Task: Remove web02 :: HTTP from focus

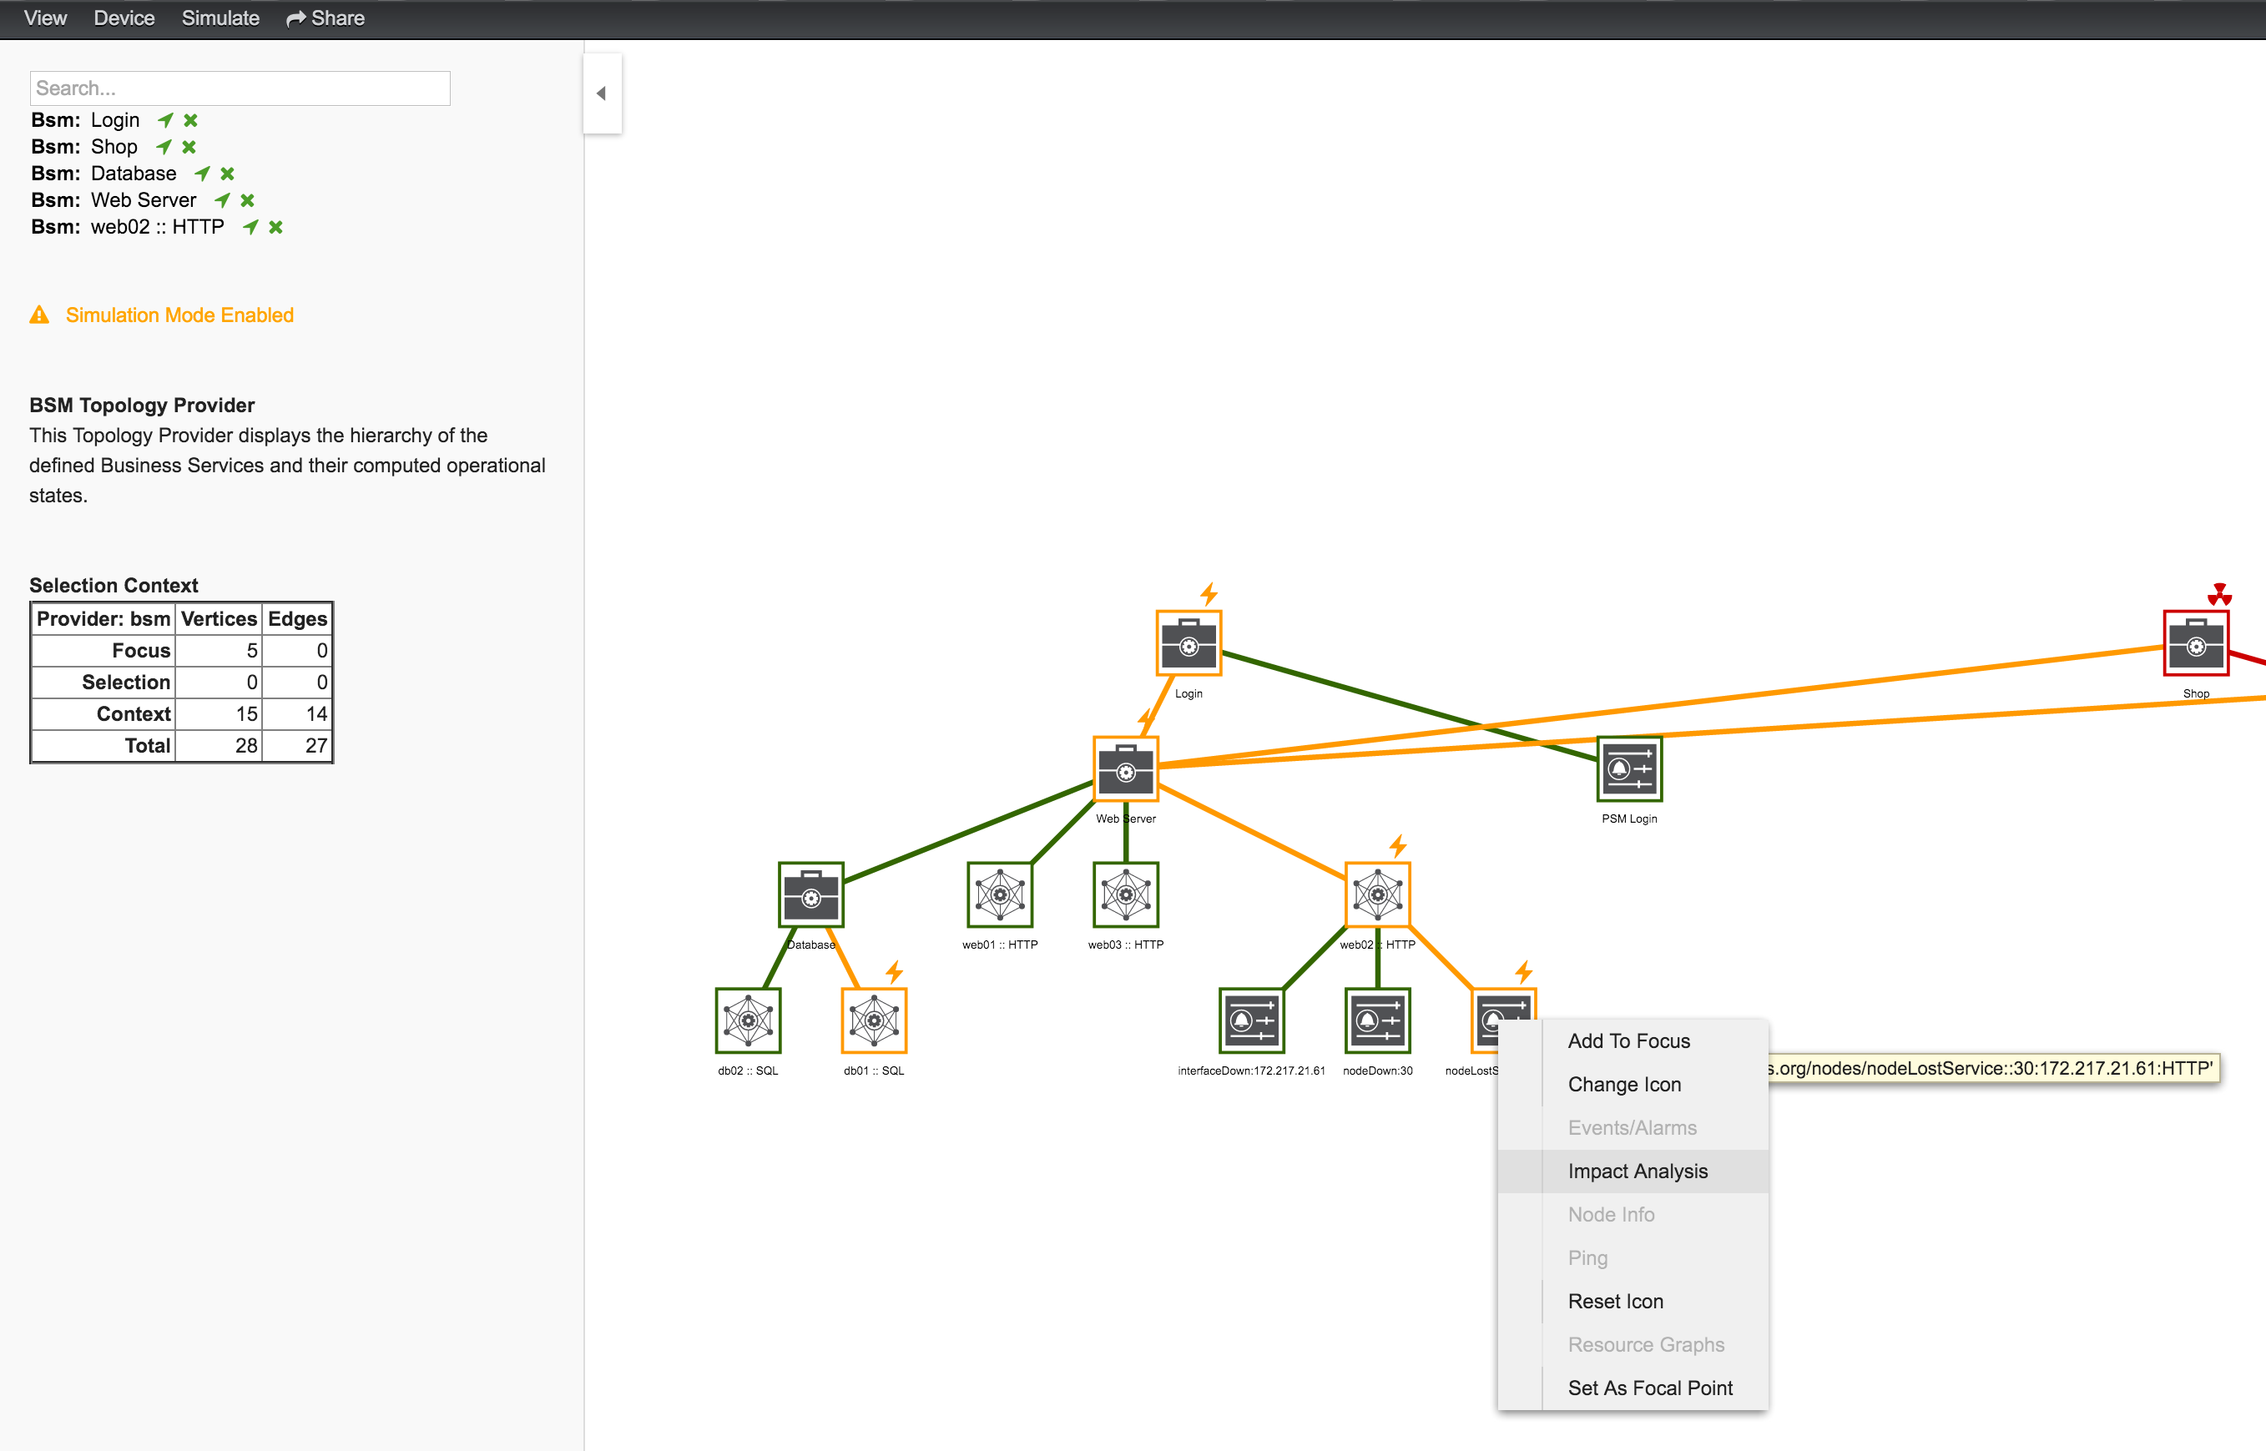Action: click(275, 227)
